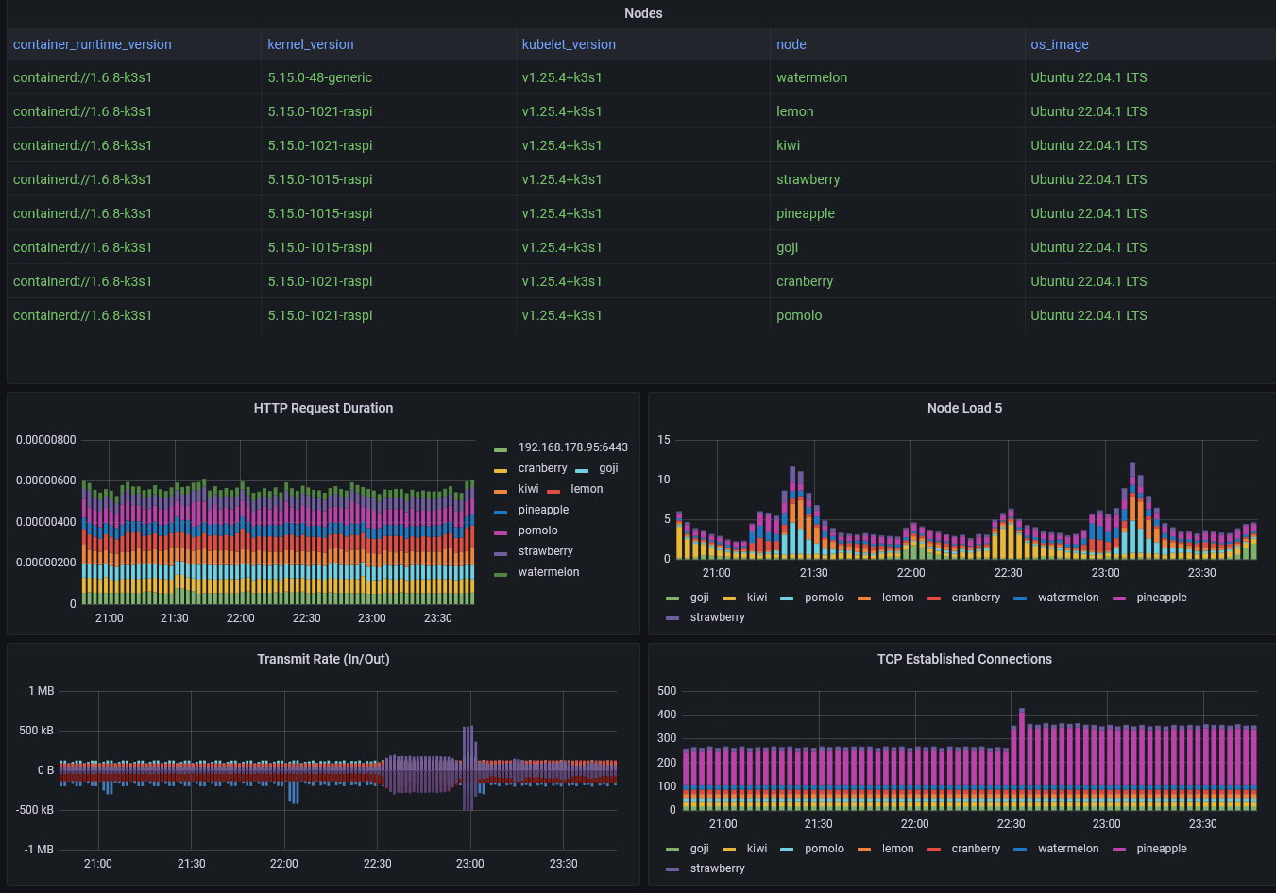
Task: Sort table by os_image column header
Action: (x=1060, y=44)
